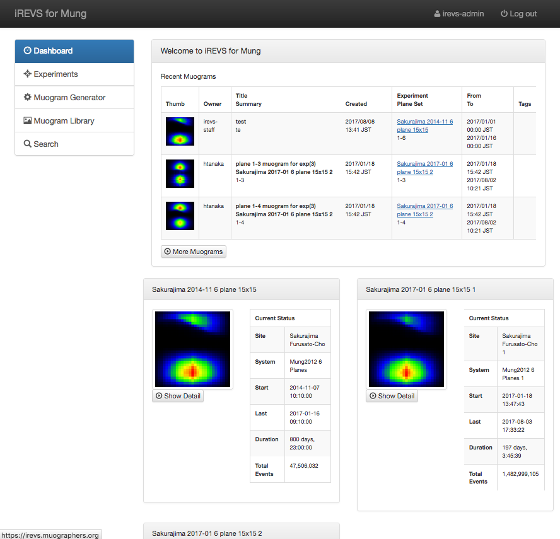This screenshot has width=560, height=539.
Task: Click the Search magnifier icon in sidebar
Action: pyautogui.click(x=27, y=144)
